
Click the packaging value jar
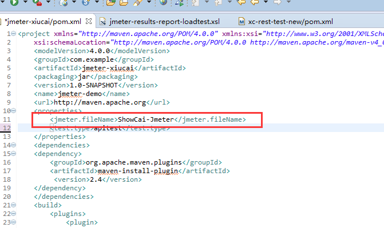coord(84,77)
